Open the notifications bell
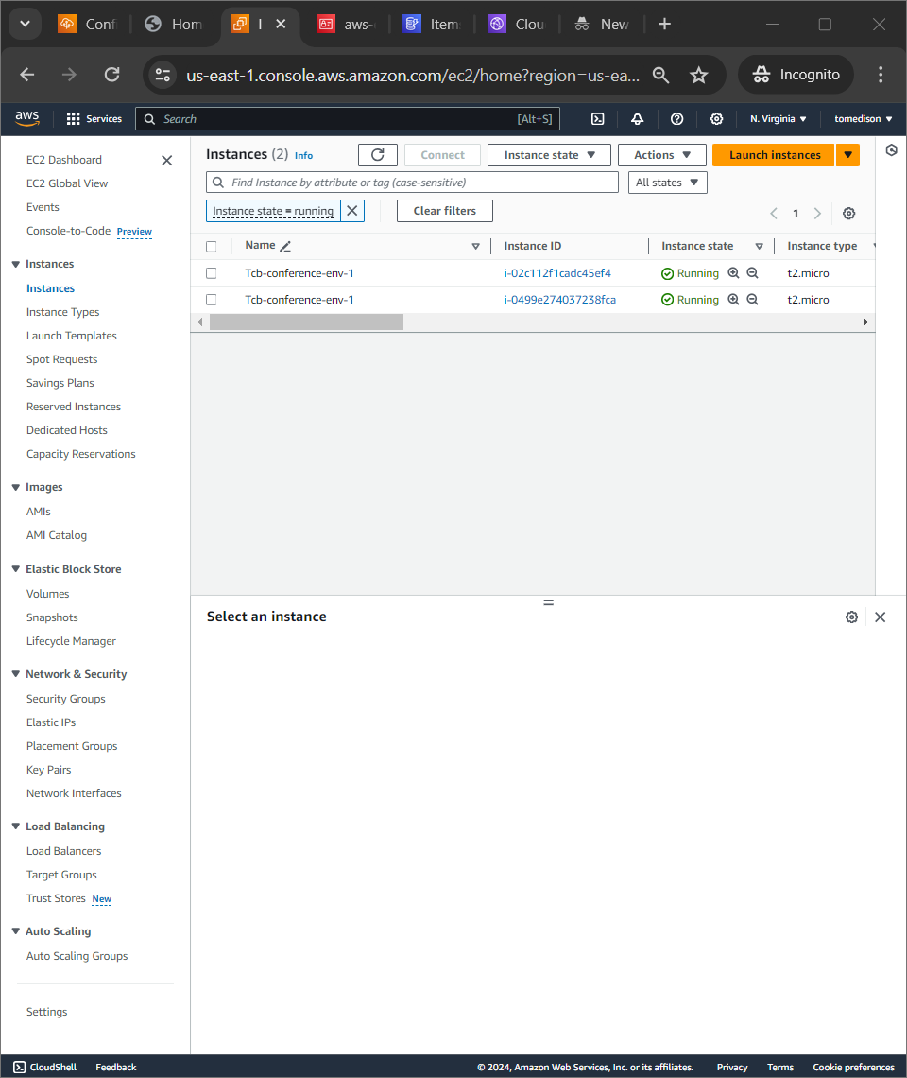Screen dimensions: 907x1078 click(637, 119)
